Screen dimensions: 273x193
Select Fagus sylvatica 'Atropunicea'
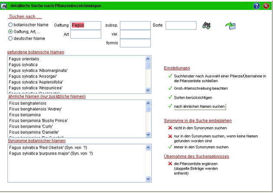(36, 88)
